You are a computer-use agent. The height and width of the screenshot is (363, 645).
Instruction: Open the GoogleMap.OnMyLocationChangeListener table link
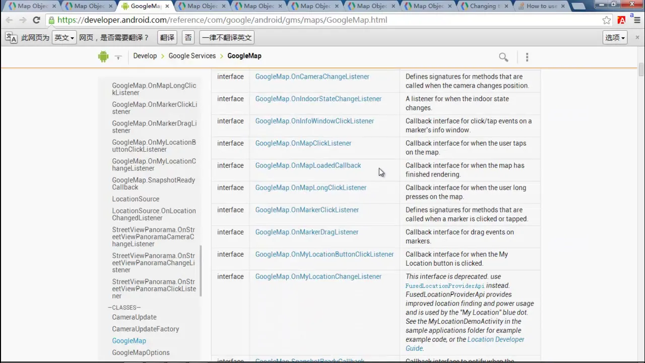coord(318,276)
